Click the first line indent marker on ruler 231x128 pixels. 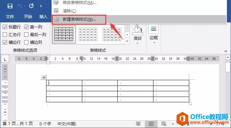pyautogui.click(x=48, y=56)
